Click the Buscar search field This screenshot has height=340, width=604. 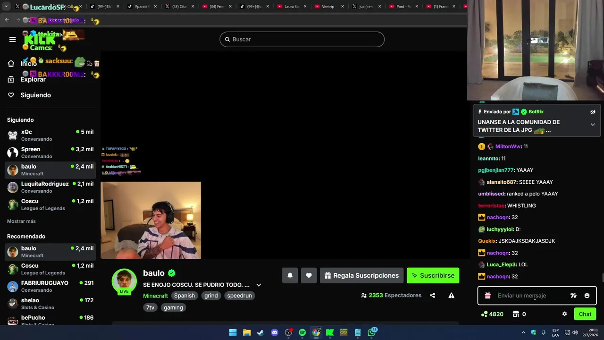click(x=302, y=39)
